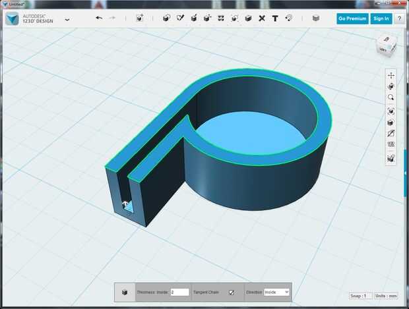409x309 pixels.
Task: Open the Pattern tool menu
Action: pyautogui.click(x=221, y=18)
